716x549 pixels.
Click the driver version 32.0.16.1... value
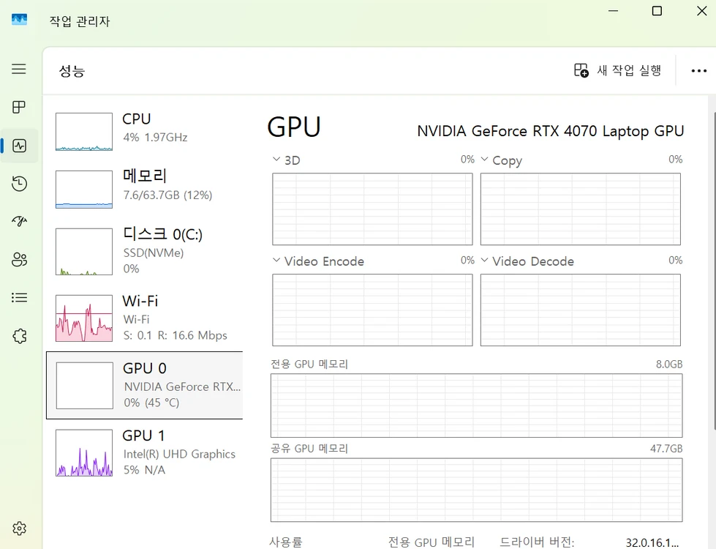pos(652,542)
